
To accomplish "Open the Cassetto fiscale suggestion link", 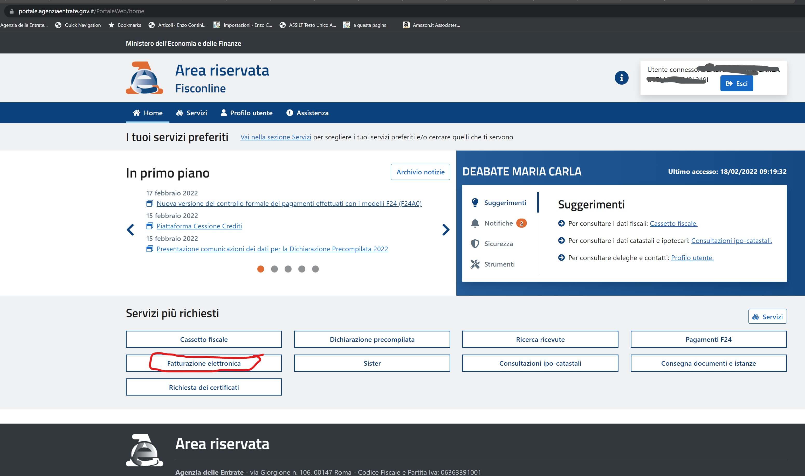I will [673, 223].
